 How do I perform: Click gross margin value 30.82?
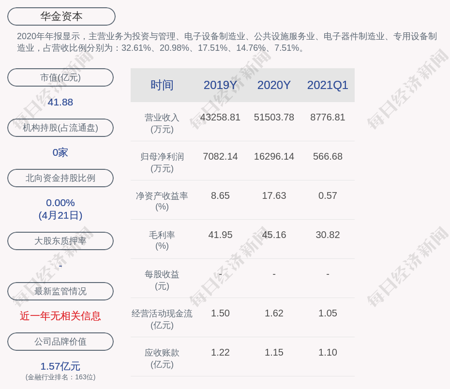328,235
